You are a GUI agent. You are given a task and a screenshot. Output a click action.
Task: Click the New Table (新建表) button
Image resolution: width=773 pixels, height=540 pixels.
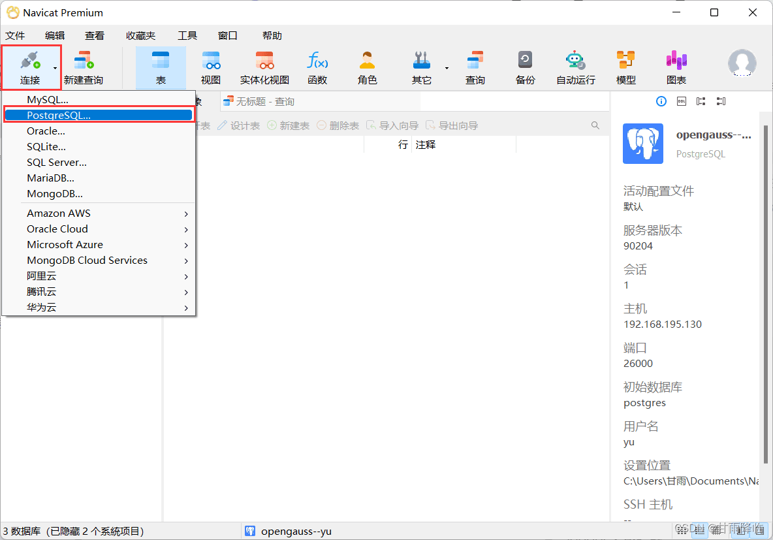click(289, 126)
